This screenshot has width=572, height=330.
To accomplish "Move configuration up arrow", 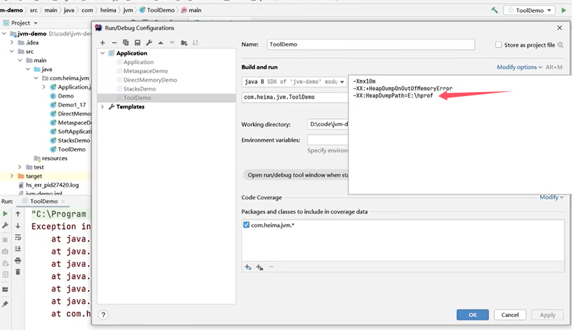I will click(160, 43).
